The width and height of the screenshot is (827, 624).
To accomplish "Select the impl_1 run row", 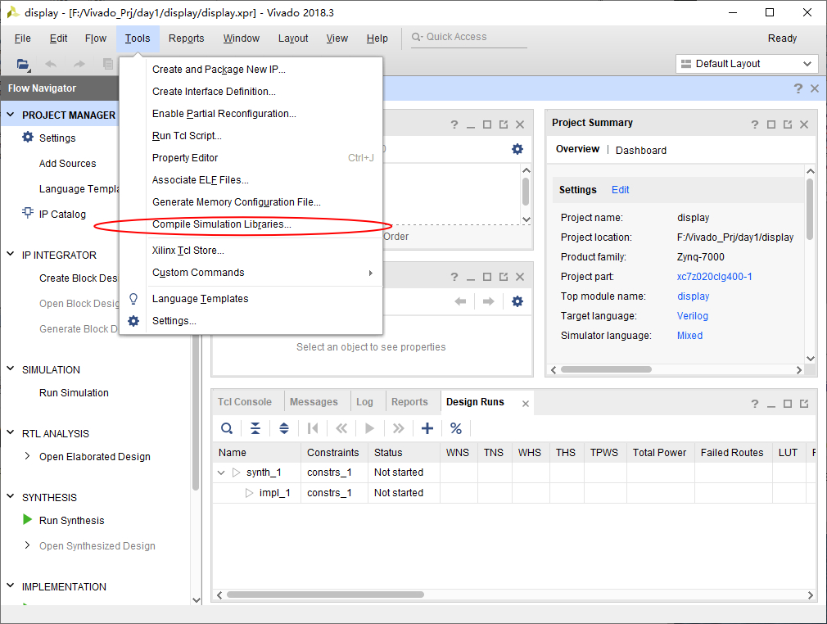I will pos(514,493).
